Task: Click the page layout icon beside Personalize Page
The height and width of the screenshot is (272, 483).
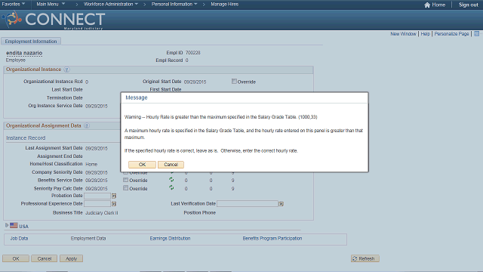Action: coord(476,34)
